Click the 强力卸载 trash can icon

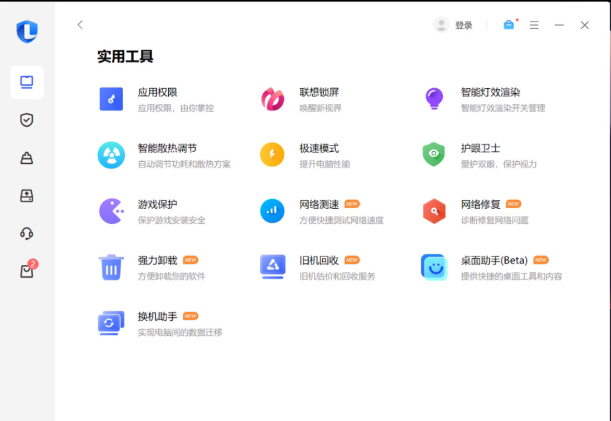click(111, 268)
